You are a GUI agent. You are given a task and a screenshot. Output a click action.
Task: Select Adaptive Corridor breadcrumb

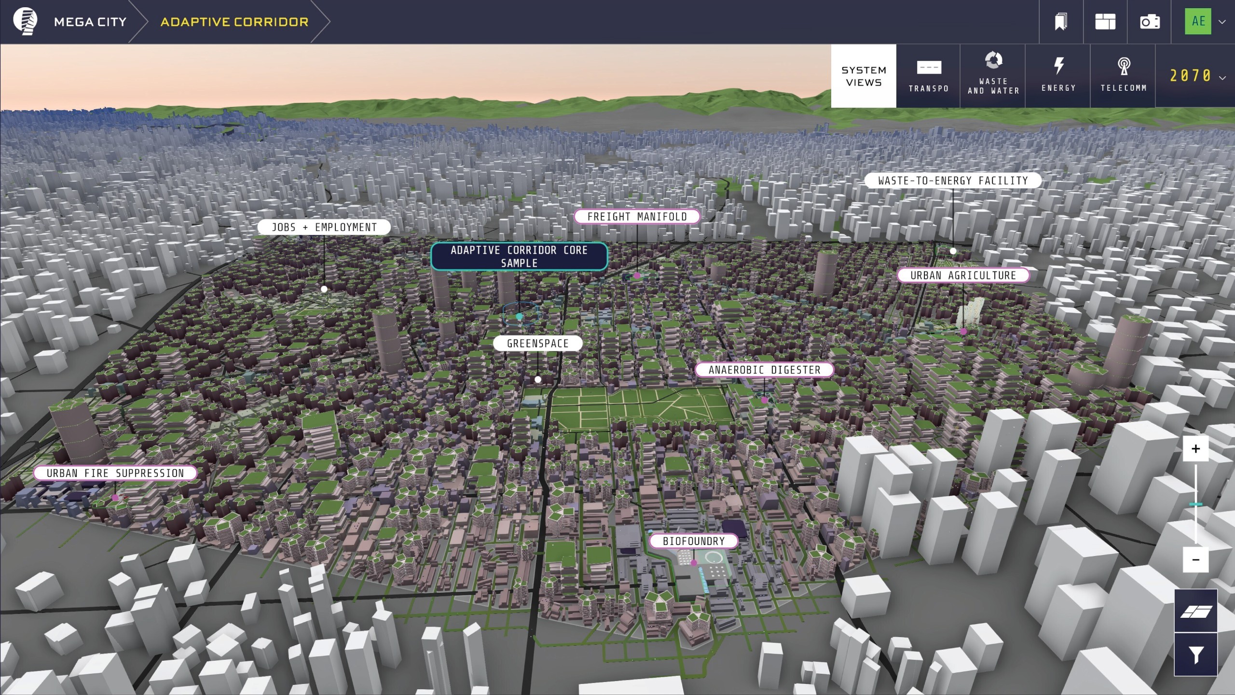coord(234,22)
